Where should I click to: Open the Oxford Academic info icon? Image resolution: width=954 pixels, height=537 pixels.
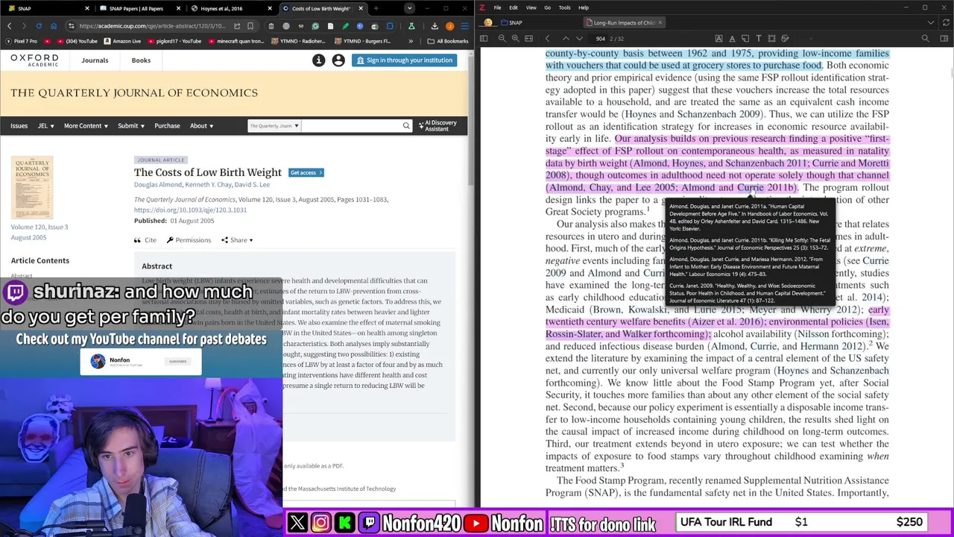click(319, 60)
